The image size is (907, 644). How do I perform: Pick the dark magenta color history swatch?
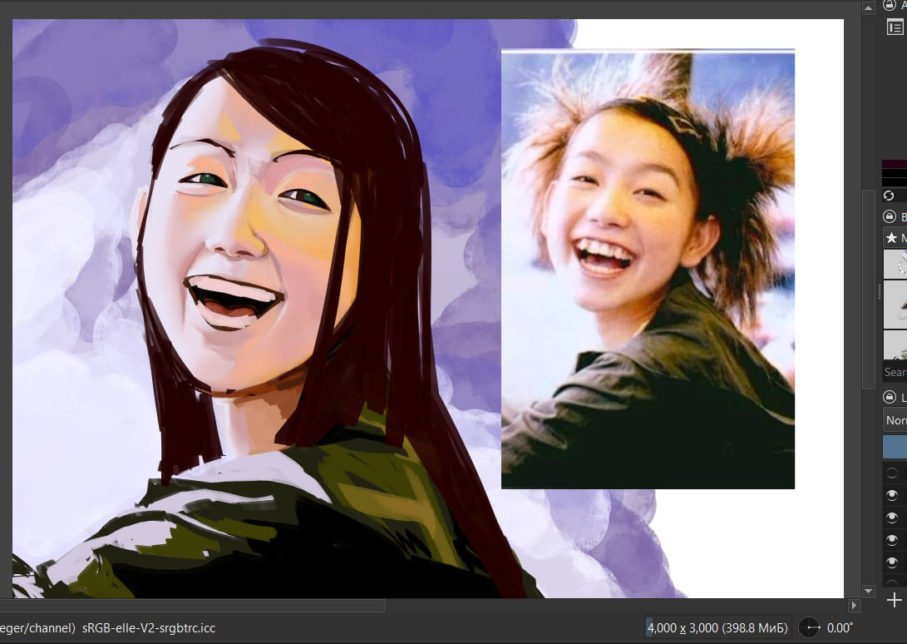pyautogui.click(x=894, y=164)
